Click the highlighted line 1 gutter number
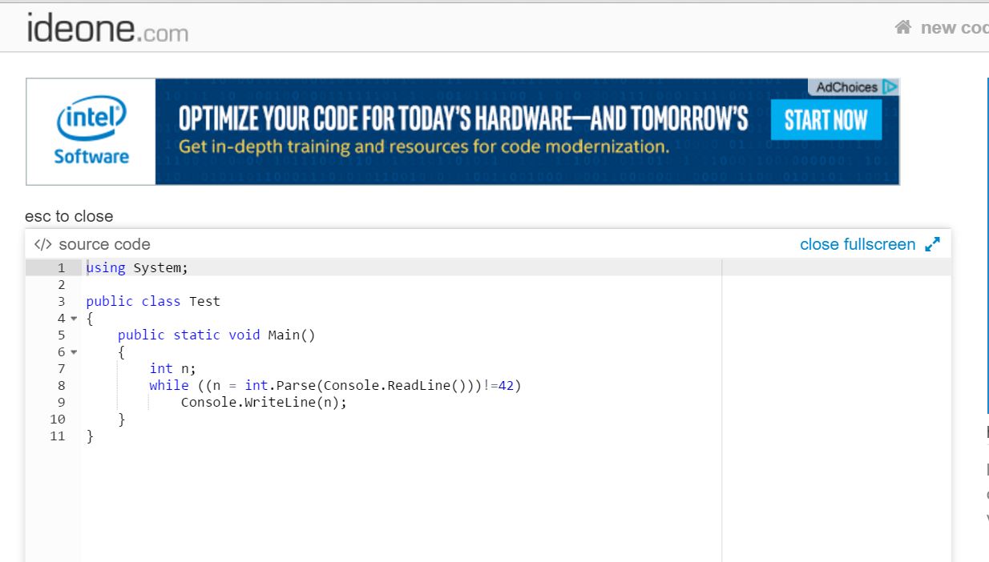 [x=61, y=267]
